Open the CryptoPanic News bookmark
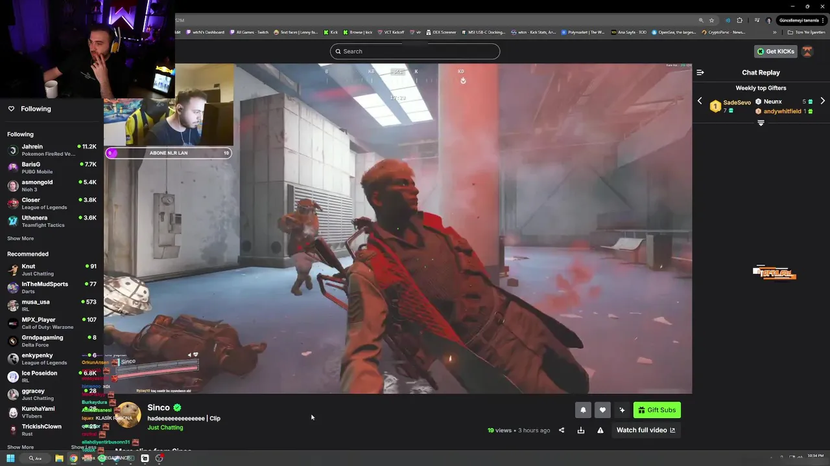Image resolution: width=830 pixels, height=466 pixels. pos(723,32)
